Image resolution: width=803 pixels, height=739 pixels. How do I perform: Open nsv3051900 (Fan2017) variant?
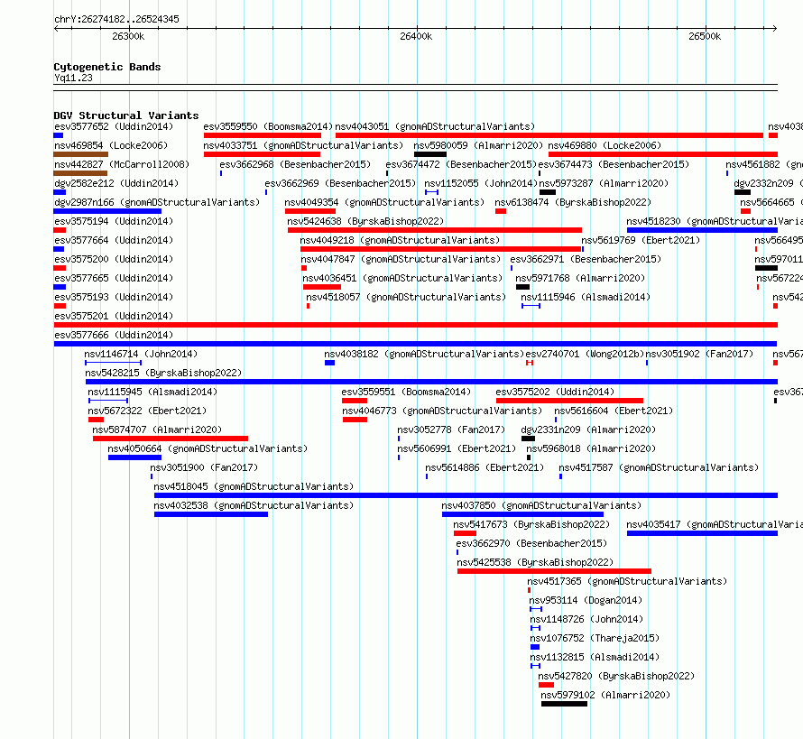pos(204,467)
